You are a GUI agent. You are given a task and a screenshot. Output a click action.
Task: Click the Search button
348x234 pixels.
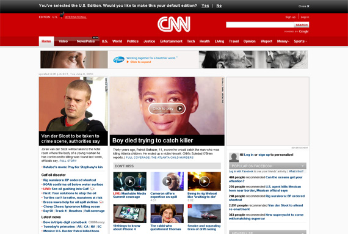tap(302, 25)
